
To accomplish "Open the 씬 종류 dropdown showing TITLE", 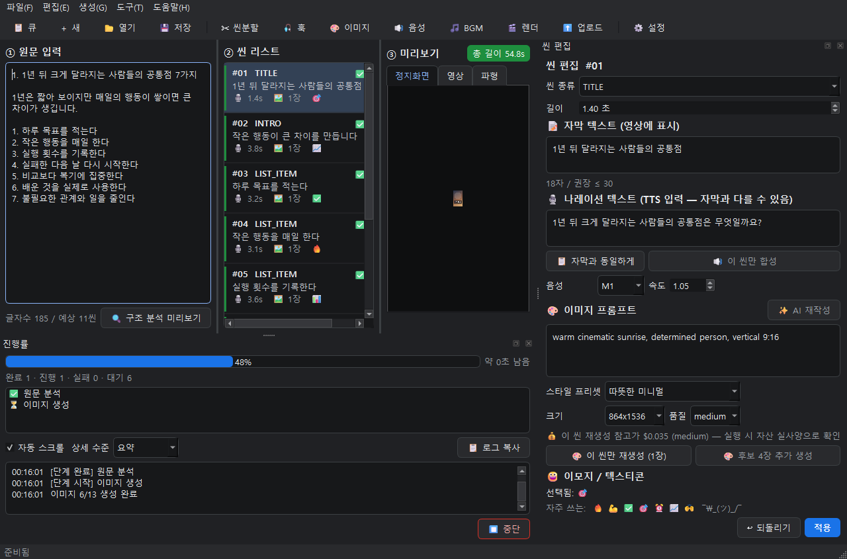I will (x=709, y=87).
